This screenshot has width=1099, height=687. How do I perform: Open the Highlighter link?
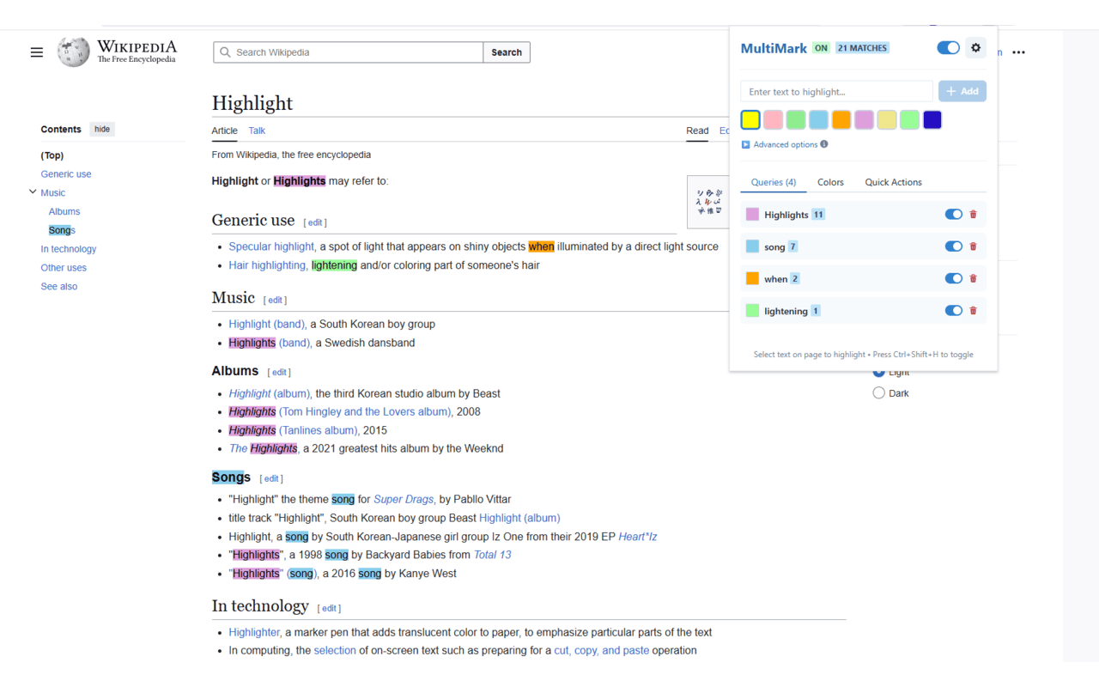coord(254,632)
